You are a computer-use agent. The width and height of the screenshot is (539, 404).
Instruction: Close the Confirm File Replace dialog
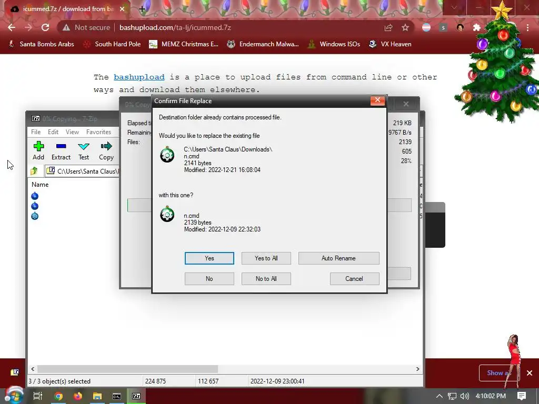coord(377,100)
